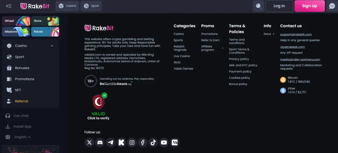This screenshot has width=338, height=153.
Task: Open the Facebook social icon
Action: tap(143, 142)
